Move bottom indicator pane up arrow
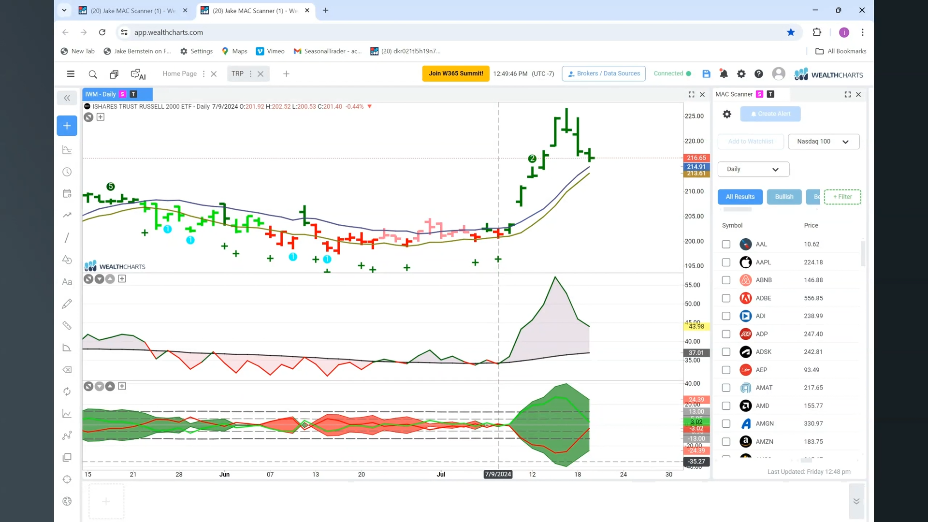Screen dimensions: 928x522 (x=110, y=386)
